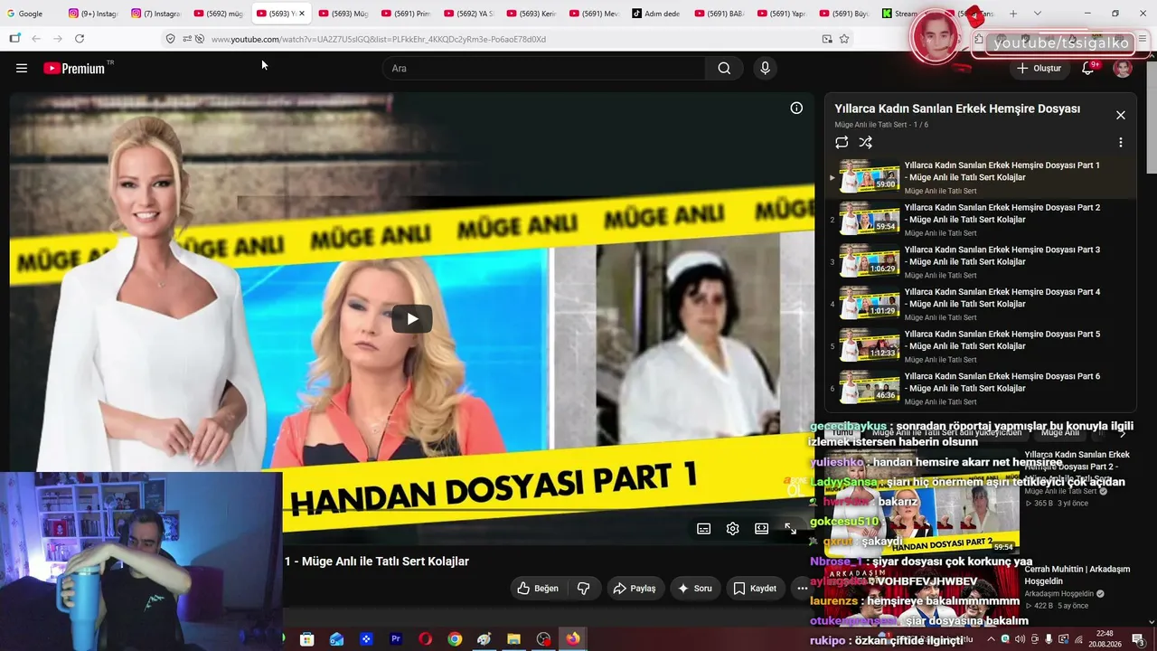Switch player to theater mode
This screenshot has height=651, width=1157.
pyautogui.click(x=761, y=529)
